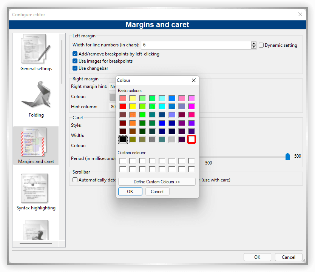Select the Margins and caret page
315x272 pixels.
pos(36,145)
